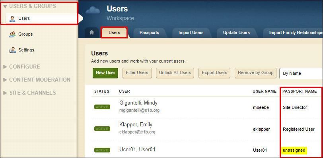This screenshot has height=158, width=323.
Task: Sort by the PASSPORT NAME column header
Action: pyautogui.click(x=300, y=91)
